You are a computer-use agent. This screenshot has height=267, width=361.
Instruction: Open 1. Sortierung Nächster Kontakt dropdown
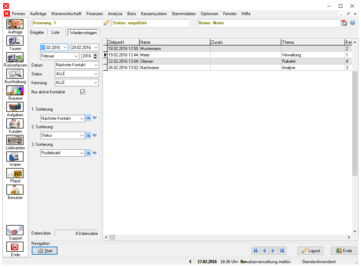[x=82, y=118]
